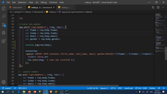Open the Selection menu

[22, 2]
